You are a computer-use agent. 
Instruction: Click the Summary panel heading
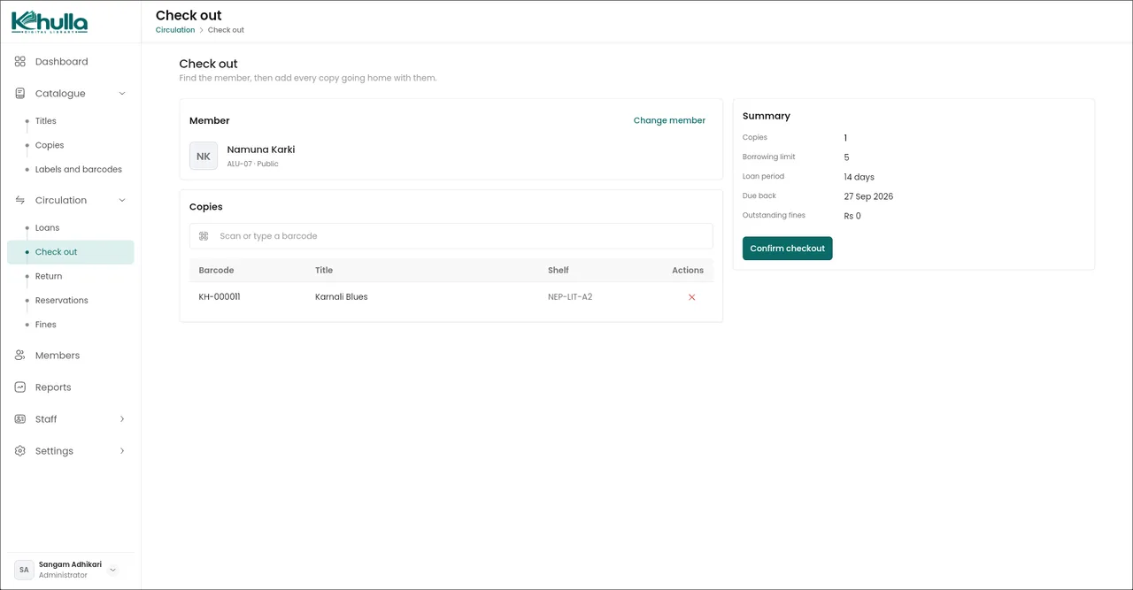click(767, 116)
